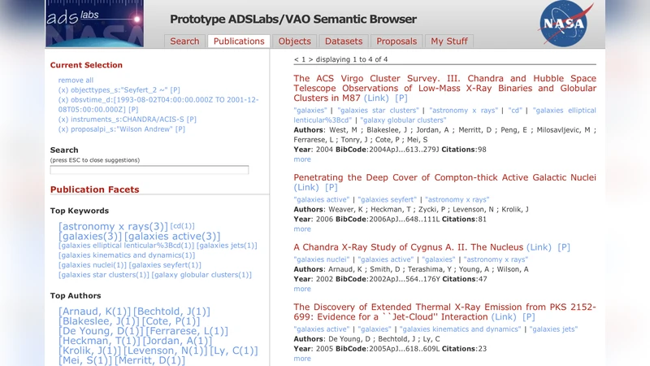
Task: Open the ACS Virgo Cluster Survey title
Action: pos(444,89)
